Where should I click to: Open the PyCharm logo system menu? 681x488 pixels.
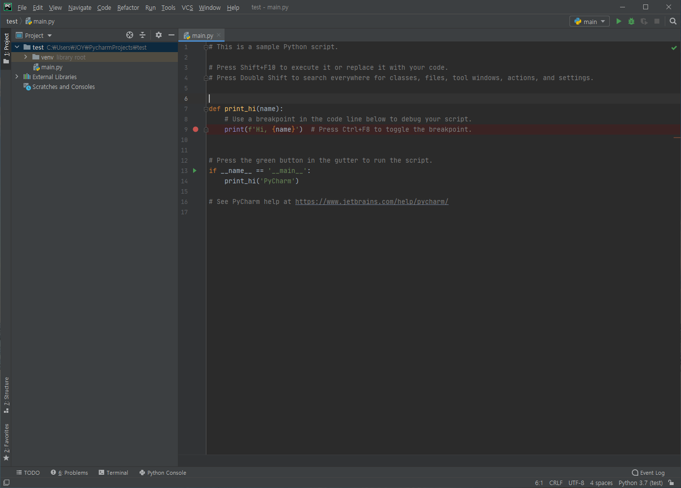click(8, 7)
